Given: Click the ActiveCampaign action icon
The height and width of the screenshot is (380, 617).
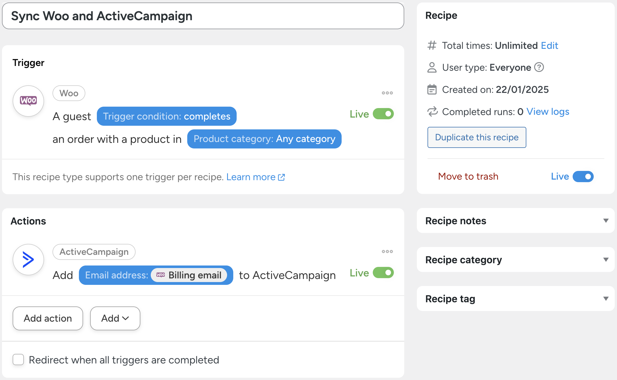Looking at the screenshot, I should pyautogui.click(x=28, y=259).
